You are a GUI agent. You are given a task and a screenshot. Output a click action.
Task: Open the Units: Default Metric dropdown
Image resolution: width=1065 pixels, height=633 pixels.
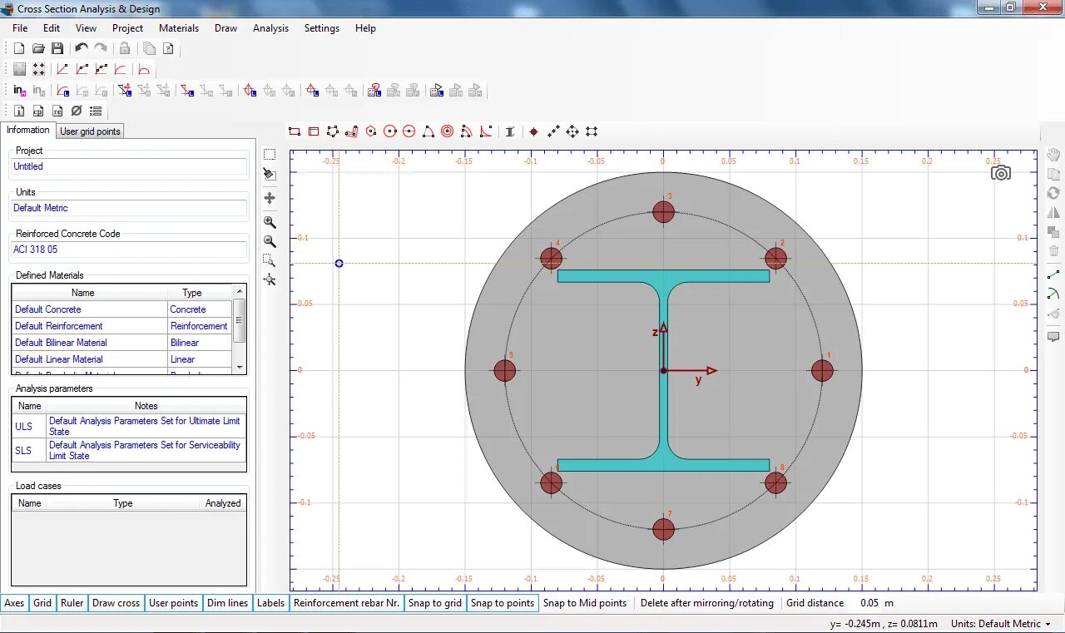point(1001,624)
